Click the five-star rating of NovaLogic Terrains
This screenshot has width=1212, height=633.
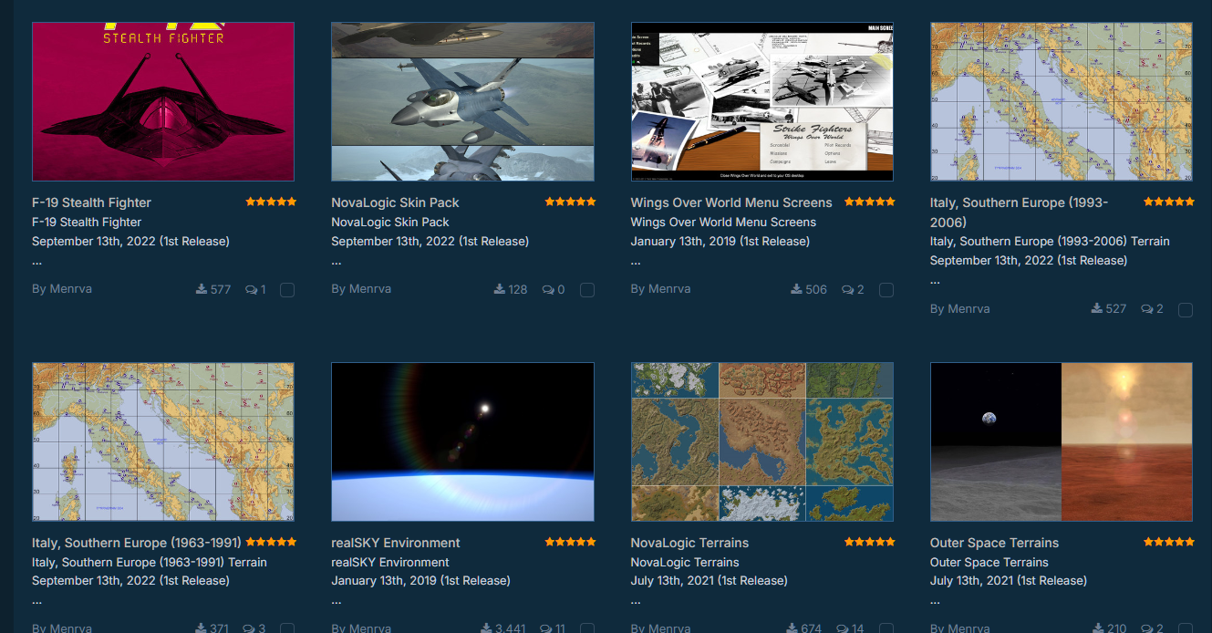click(x=870, y=542)
